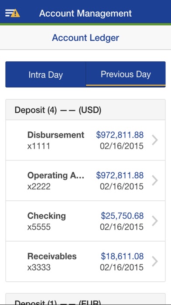Select the Receivables account name
The image size is (171, 305).
52,256
